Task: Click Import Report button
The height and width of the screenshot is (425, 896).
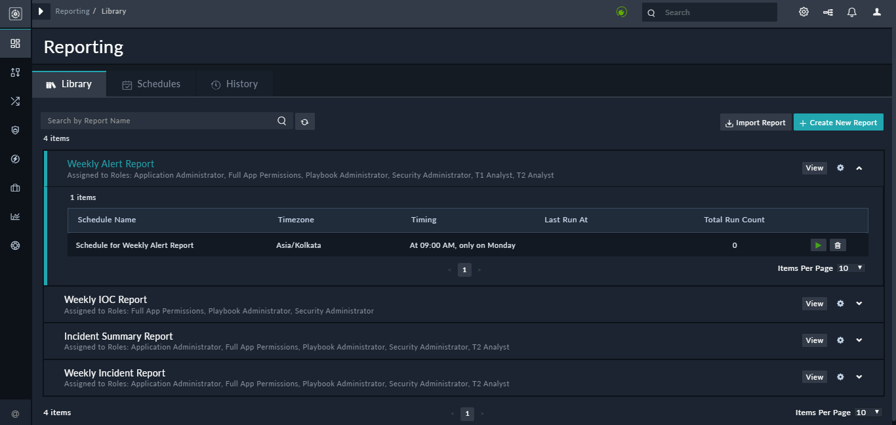Action: [x=756, y=123]
